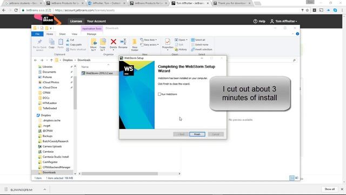This screenshot has height=195, width=346.
Task: Click horizontal scrollbar in file list
Action: [119, 174]
